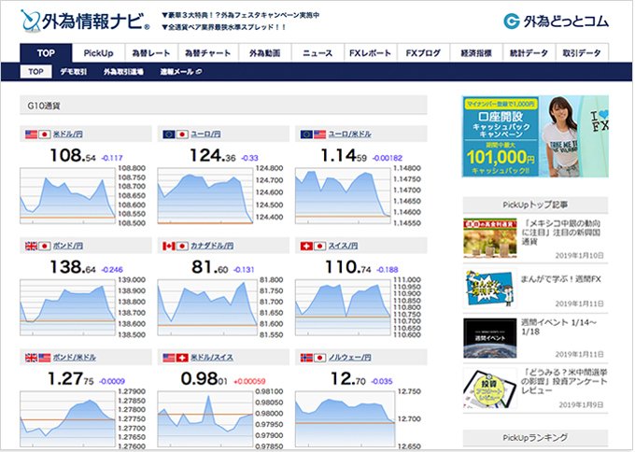Select the ニュース tab
635x452 pixels.
tap(317, 53)
